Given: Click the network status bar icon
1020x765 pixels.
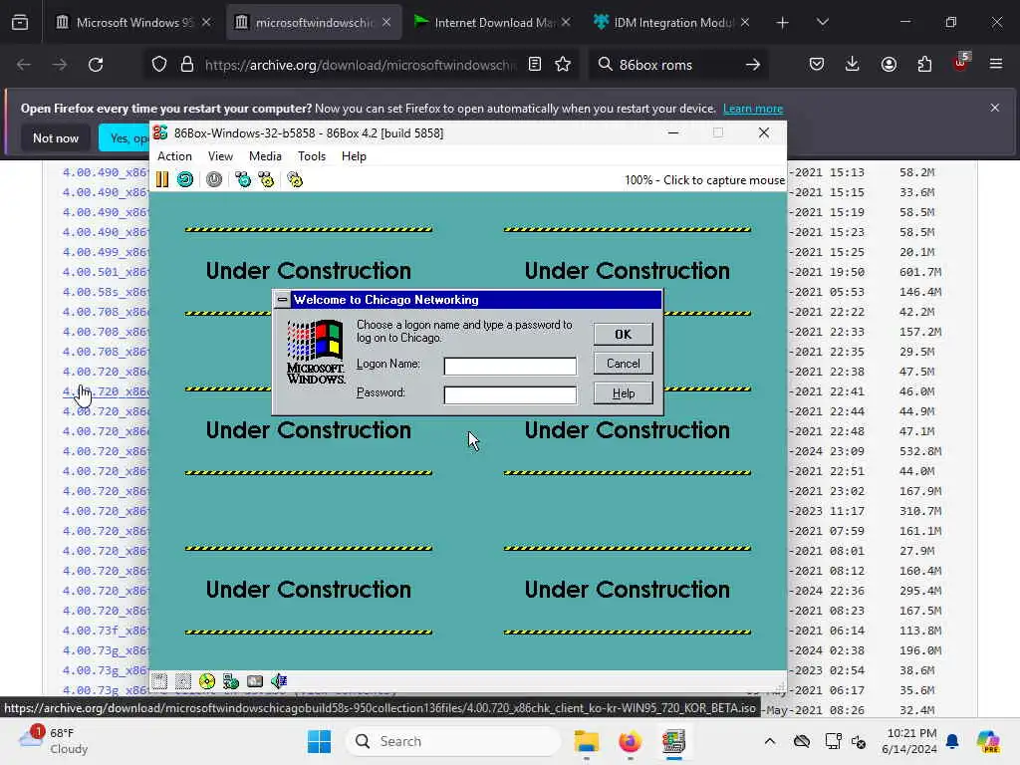Looking at the screenshot, I should [231, 681].
